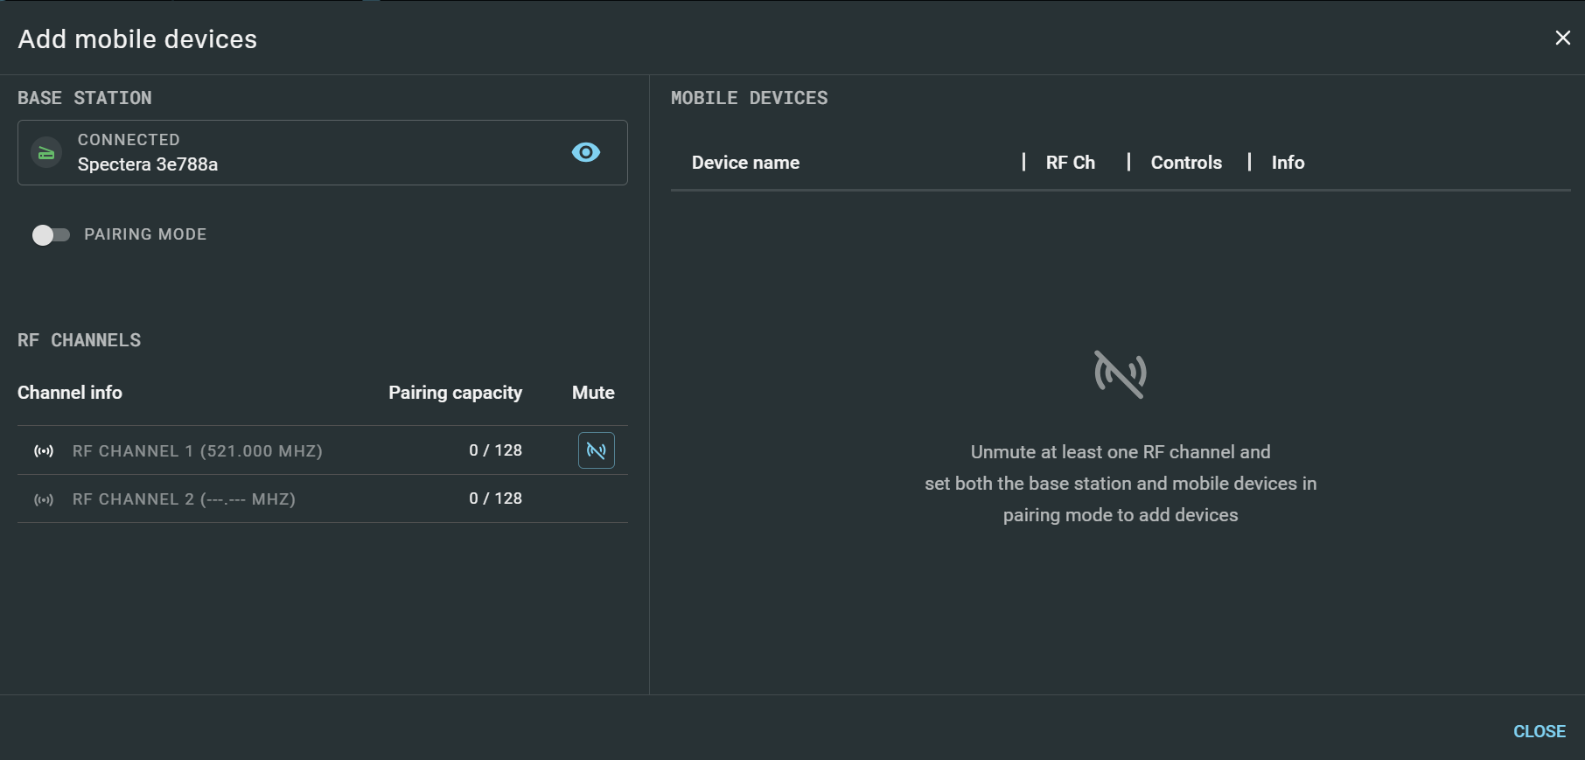Viewport: 1585px width, 760px height.
Task: Click RF Channel 1 pairing capacity 0 / 128
Action: pos(495,450)
